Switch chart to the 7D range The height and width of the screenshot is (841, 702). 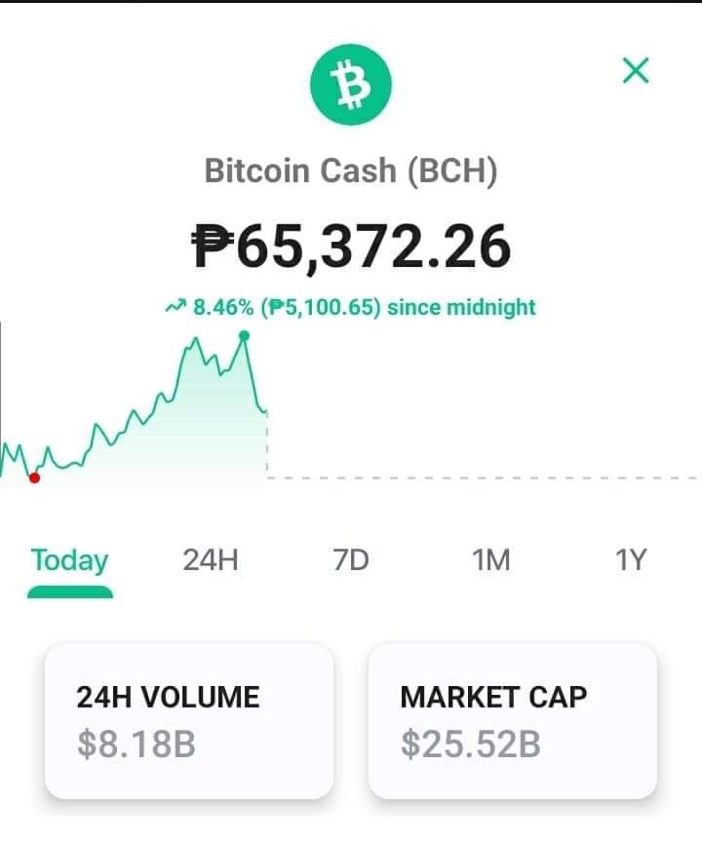pyautogui.click(x=351, y=560)
